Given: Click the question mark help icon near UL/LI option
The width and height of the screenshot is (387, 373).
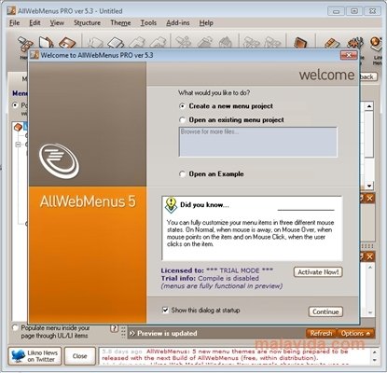Looking at the screenshot, I should click(114, 328).
